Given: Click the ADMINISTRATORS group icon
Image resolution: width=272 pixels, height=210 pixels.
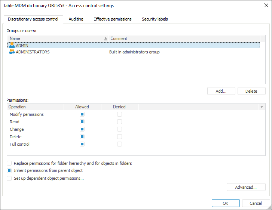Looking at the screenshot, I should [x=12, y=52].
